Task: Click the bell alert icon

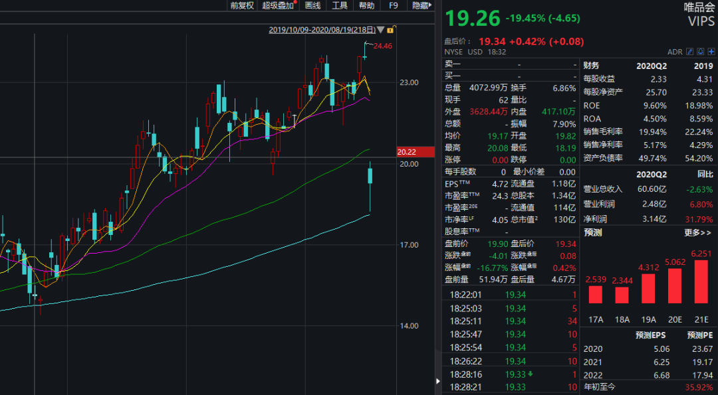Action: tap(700, 52)
